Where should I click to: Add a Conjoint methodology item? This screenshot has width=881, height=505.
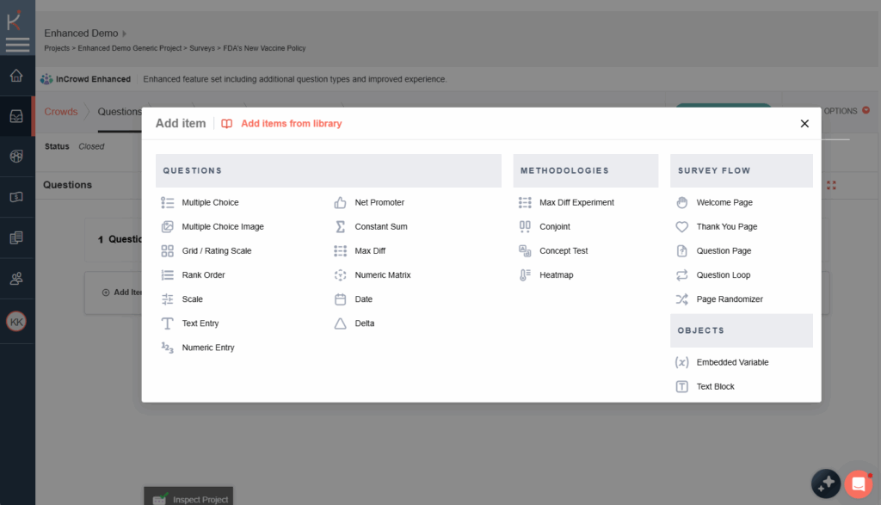(x=554, y=227)
